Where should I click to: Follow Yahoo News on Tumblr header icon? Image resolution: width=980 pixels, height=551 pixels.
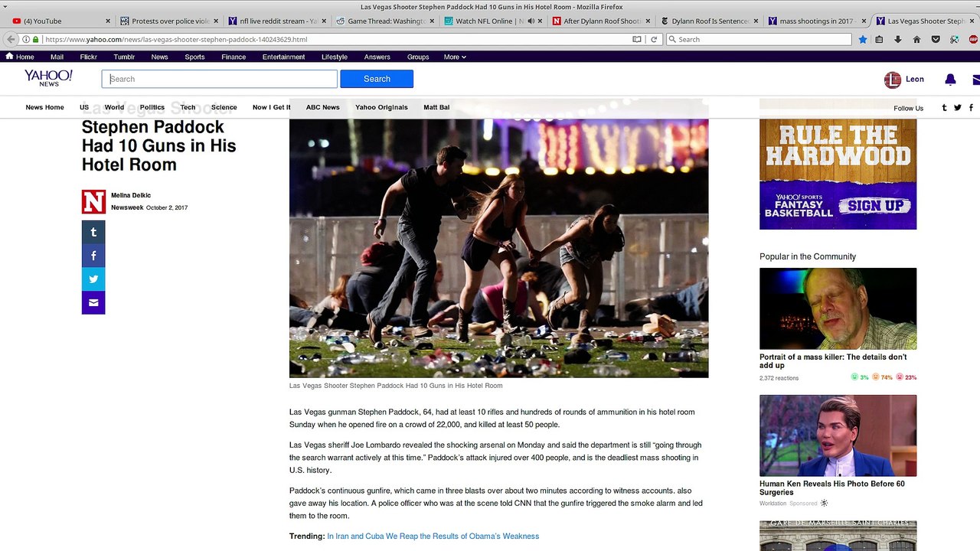(x=944, y=108)
